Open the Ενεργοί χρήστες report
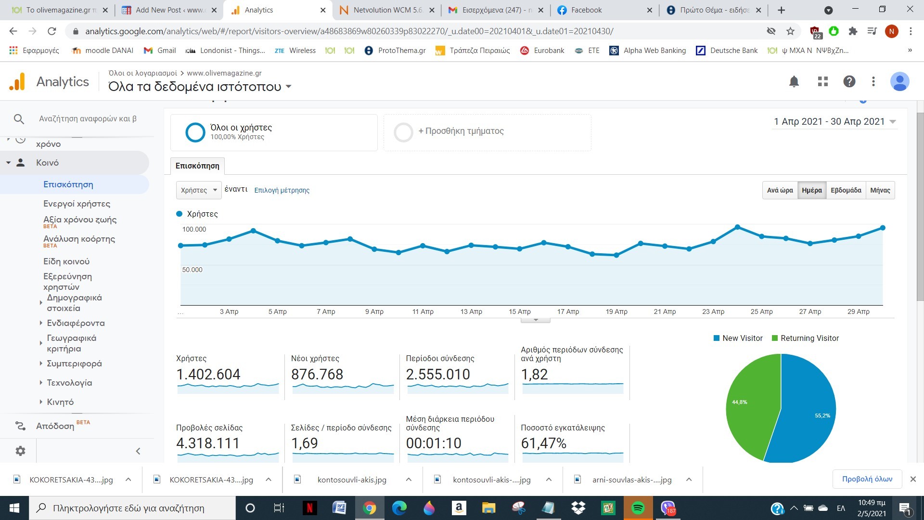 click(x=77, y=204)
